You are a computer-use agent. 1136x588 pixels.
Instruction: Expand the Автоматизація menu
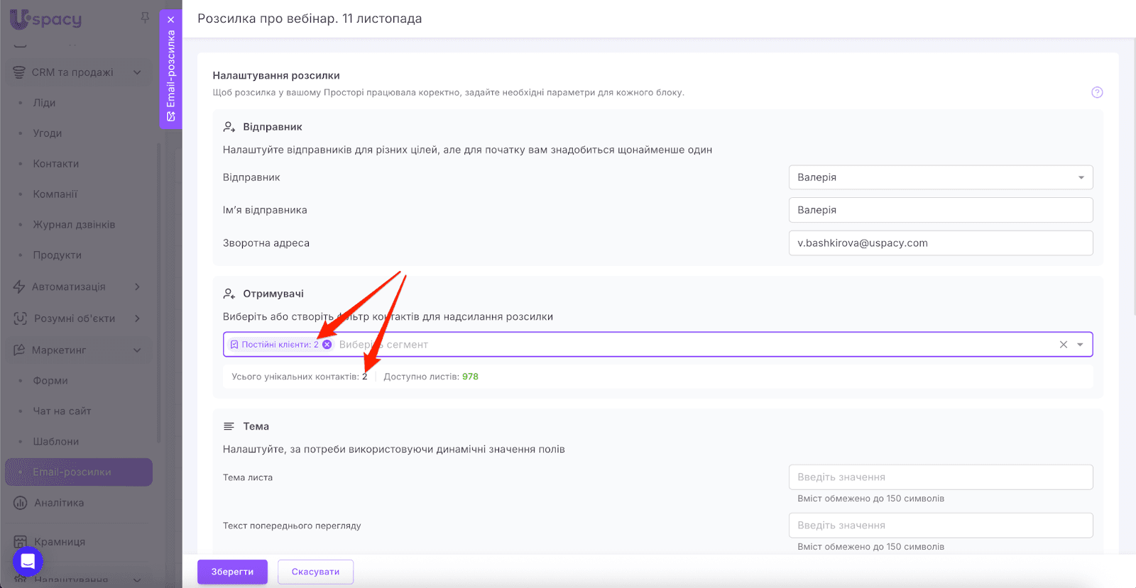tap(137, 287)
